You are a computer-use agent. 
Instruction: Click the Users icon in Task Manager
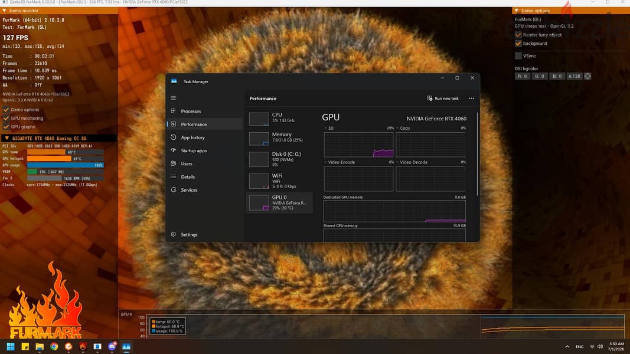[x=173, y=164]
